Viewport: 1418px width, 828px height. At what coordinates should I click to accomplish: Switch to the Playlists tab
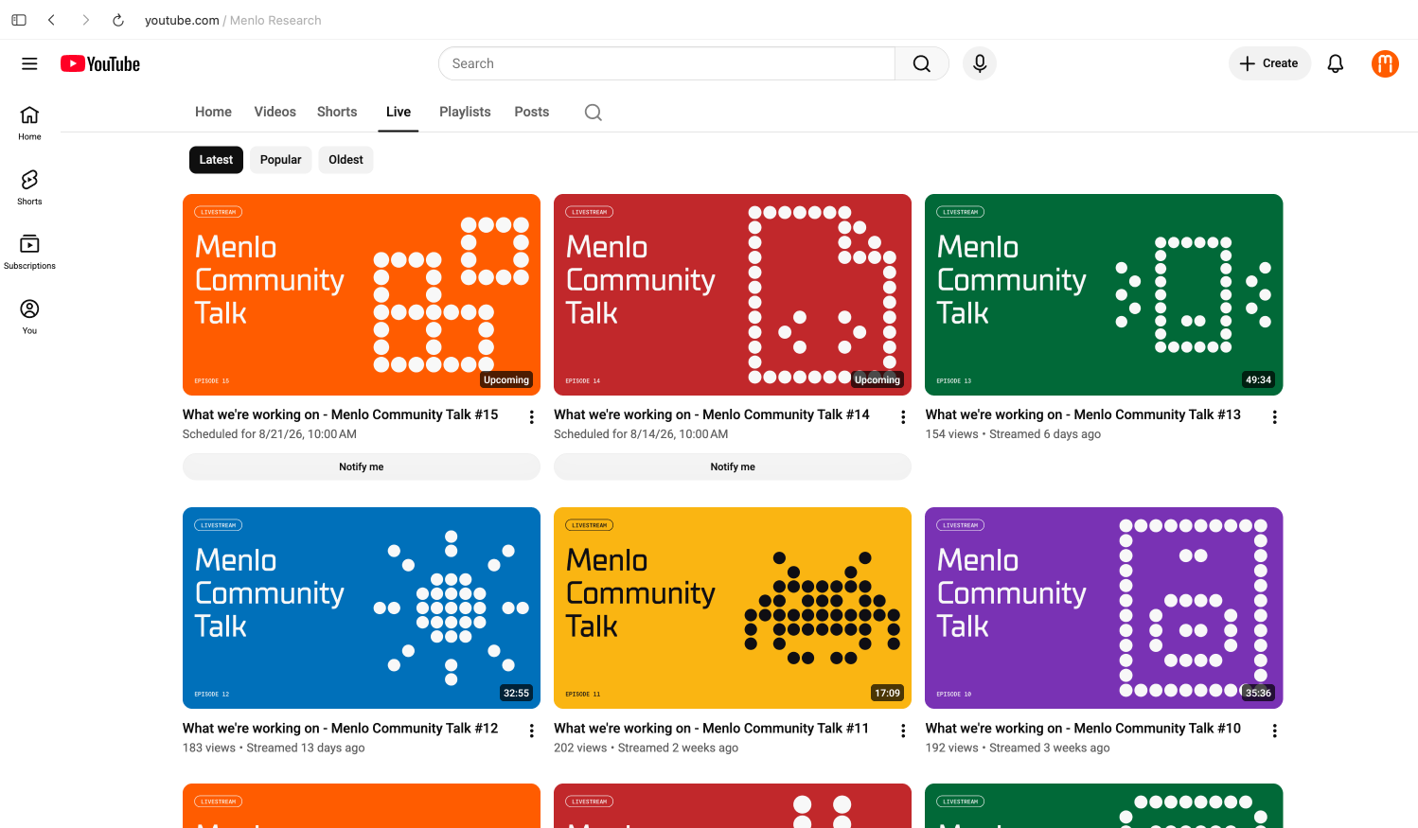click(465, 112)
